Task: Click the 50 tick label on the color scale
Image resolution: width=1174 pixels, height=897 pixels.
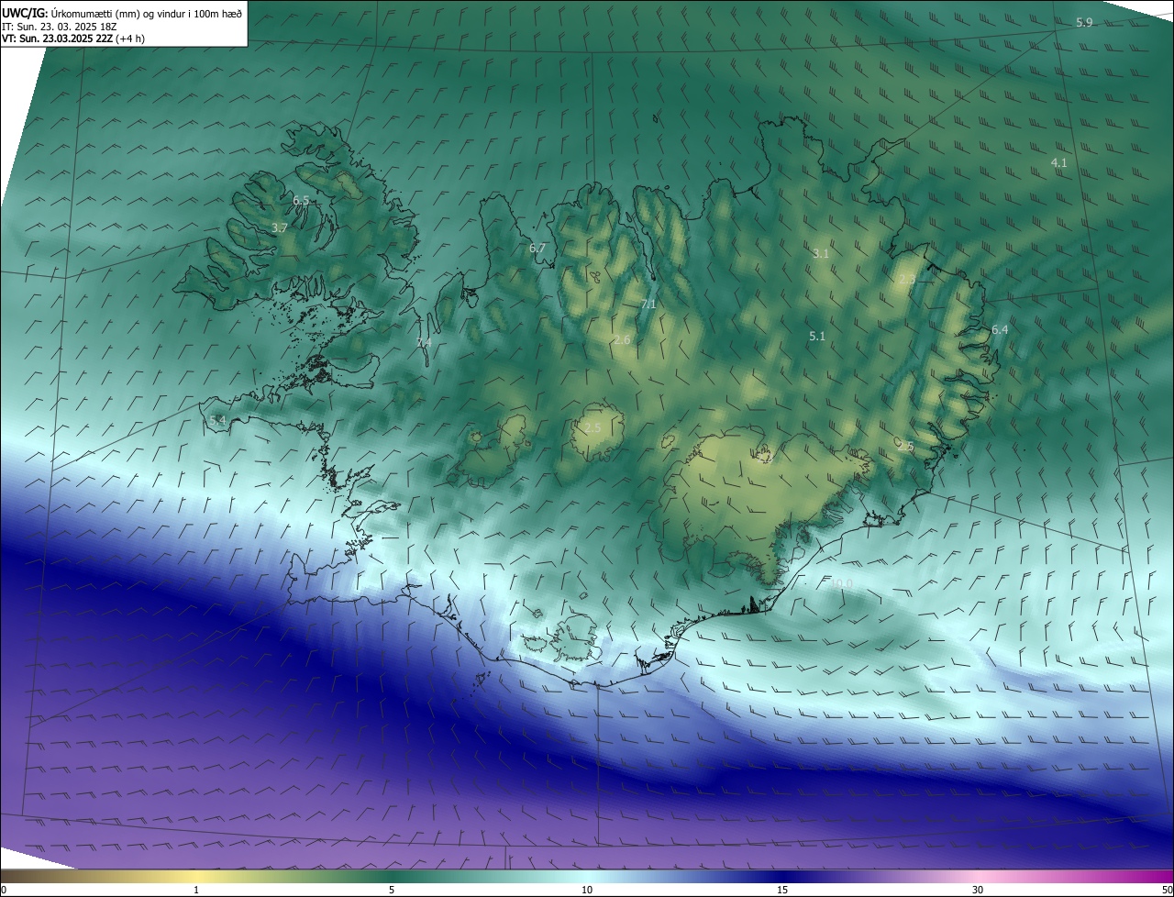Action: click(1167, 890)
